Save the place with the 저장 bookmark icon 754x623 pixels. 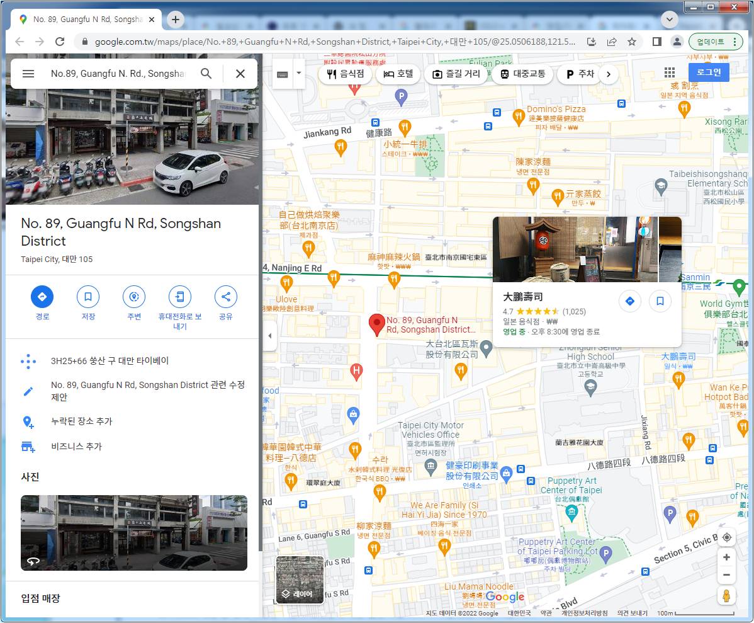pos(88,297)
